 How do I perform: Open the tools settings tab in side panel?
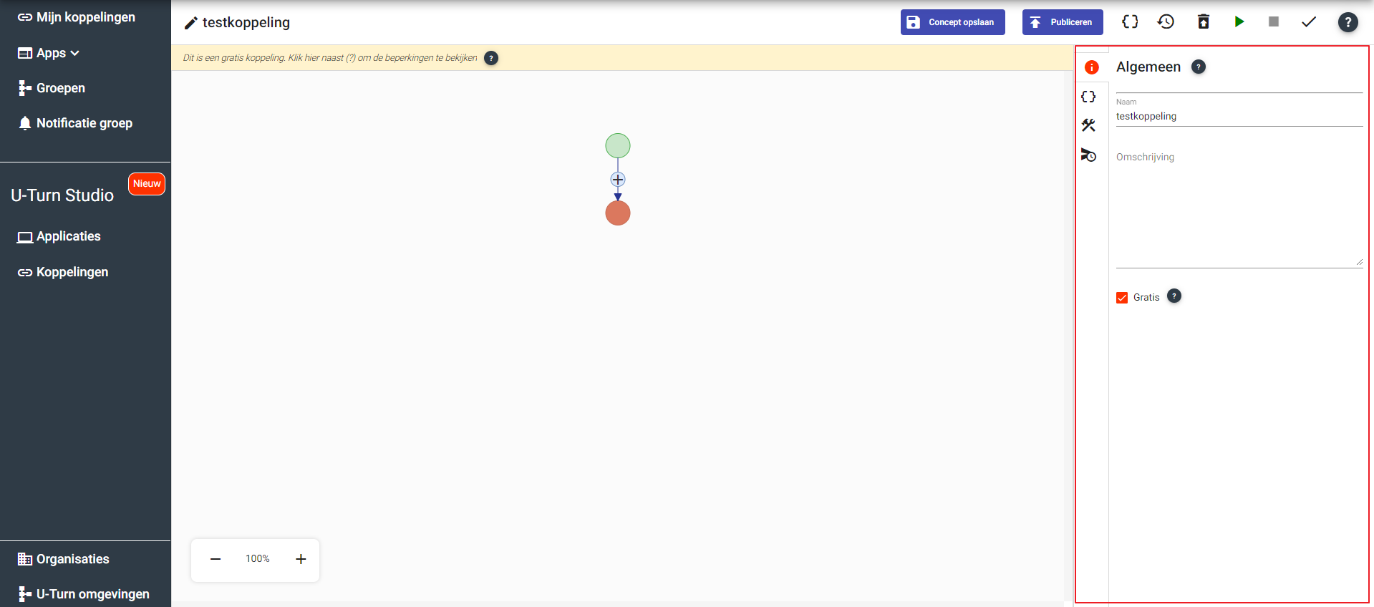(1089, 125)
